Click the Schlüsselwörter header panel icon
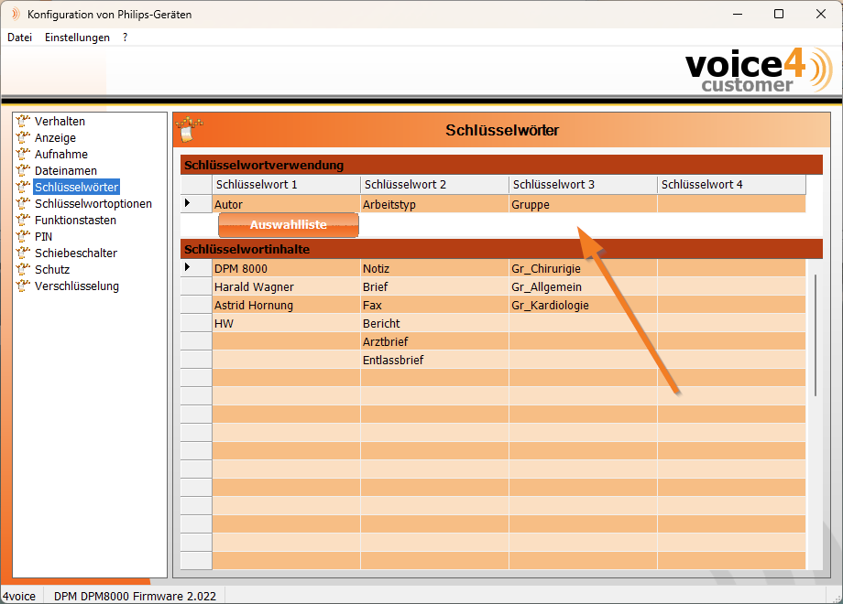Screen dimensions: 843x604 pyautogui.click(x=190, y=129)
